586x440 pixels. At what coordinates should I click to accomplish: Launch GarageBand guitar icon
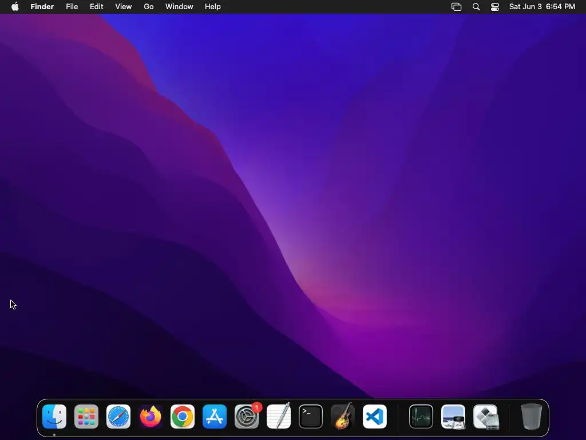click(x=343, y=417)
